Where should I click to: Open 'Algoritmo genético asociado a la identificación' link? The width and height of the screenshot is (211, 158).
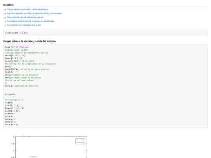click(x=34, y=13)
